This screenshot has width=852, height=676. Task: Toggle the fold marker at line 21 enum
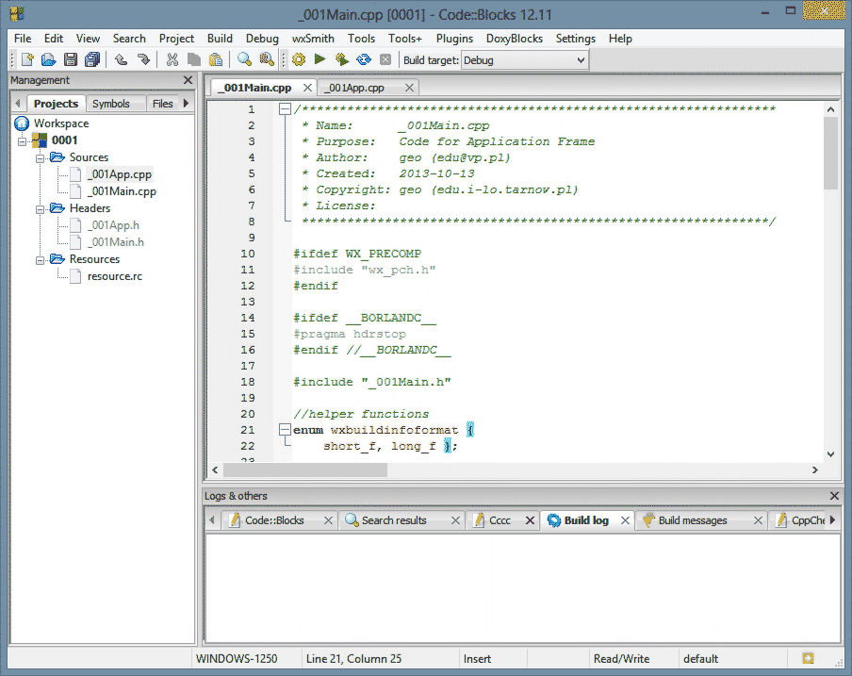[285, 430]
